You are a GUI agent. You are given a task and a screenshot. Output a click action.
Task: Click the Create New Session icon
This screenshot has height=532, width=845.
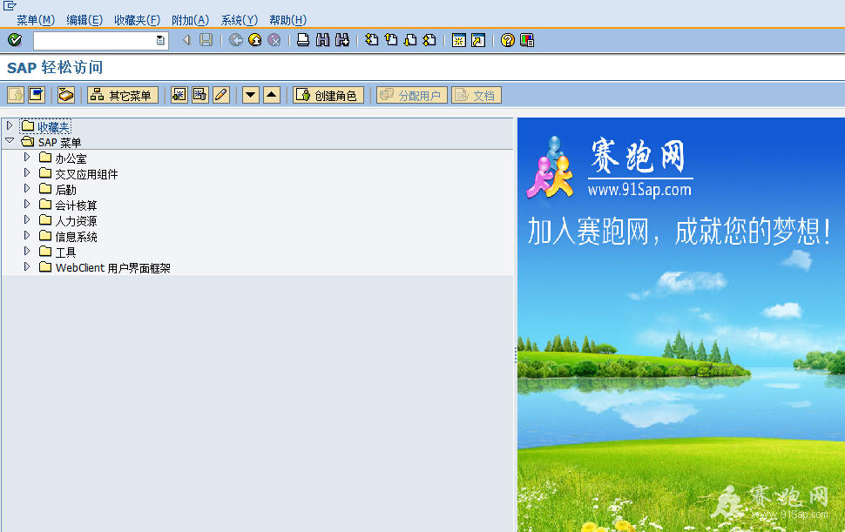[x=458, y=40]
